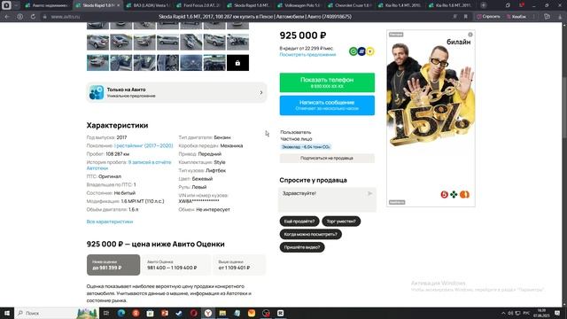Image resolution: width=567 pixels, height=319 pixels.
Task: Open the Opera icon in the taskbar
Action: pyautogui.click(x=193, y=313)
